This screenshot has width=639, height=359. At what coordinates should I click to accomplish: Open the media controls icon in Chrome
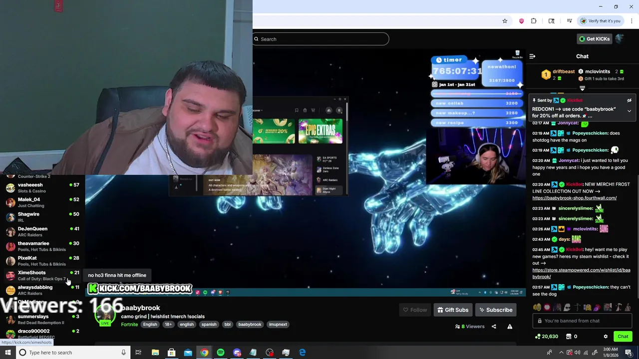point(569,21)
